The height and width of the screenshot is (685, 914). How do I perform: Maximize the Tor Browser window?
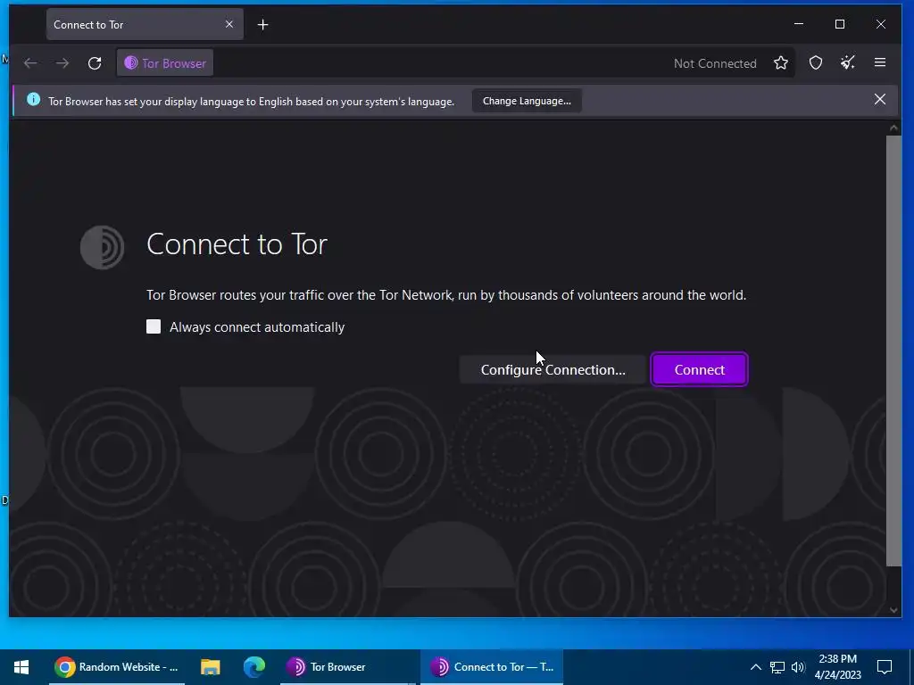(x=839, y=24)
